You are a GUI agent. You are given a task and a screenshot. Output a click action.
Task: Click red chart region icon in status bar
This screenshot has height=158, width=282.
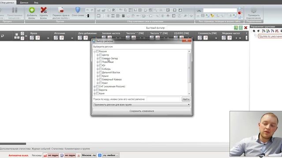(45, 155)
